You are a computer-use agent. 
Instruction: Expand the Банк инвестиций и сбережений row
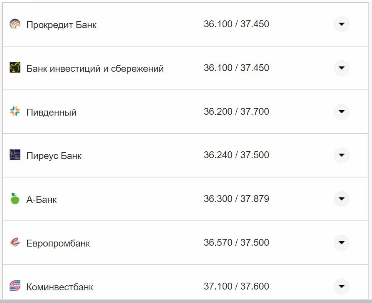[341, 68]
